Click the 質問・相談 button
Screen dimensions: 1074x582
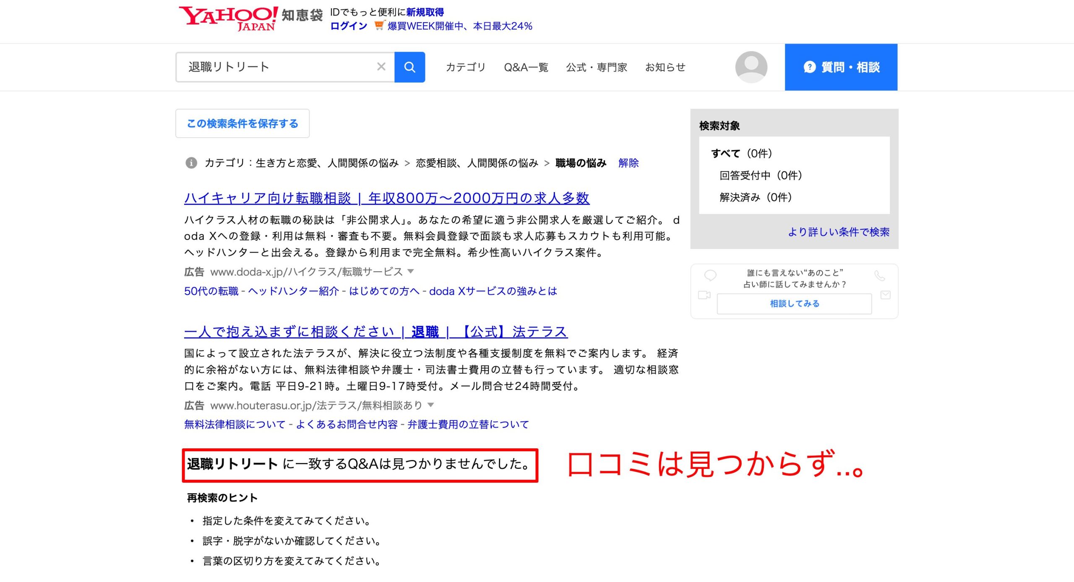(841, 67)
